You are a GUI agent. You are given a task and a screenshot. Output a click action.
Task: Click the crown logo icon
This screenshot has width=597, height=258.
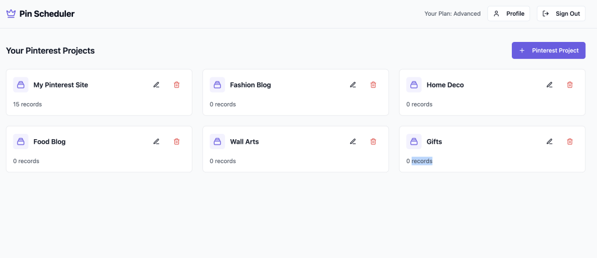pos(11,14)
